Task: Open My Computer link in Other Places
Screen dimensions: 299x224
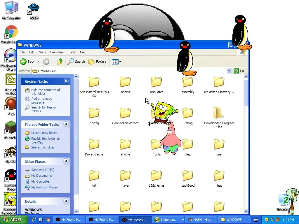Action: pos(41,181)
